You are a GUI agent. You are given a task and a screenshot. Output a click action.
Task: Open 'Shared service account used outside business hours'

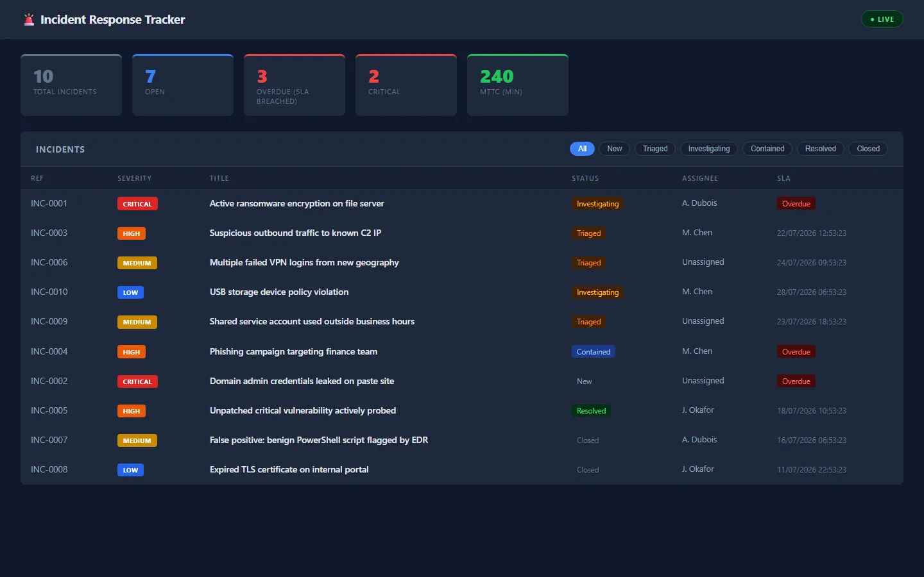[312, 321]
